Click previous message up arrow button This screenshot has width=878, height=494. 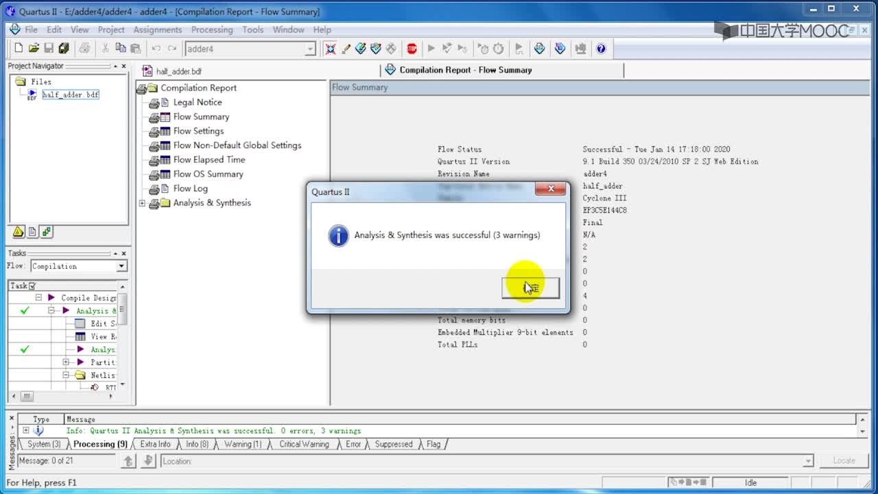(x=128, y=461)
